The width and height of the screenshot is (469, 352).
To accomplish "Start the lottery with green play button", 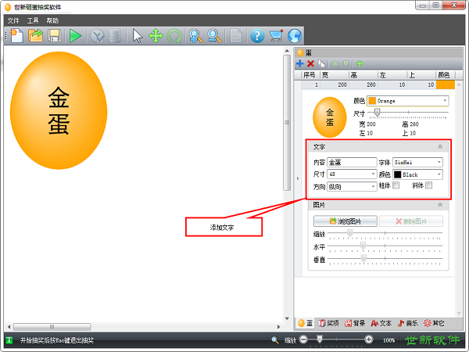I will 75,36.
